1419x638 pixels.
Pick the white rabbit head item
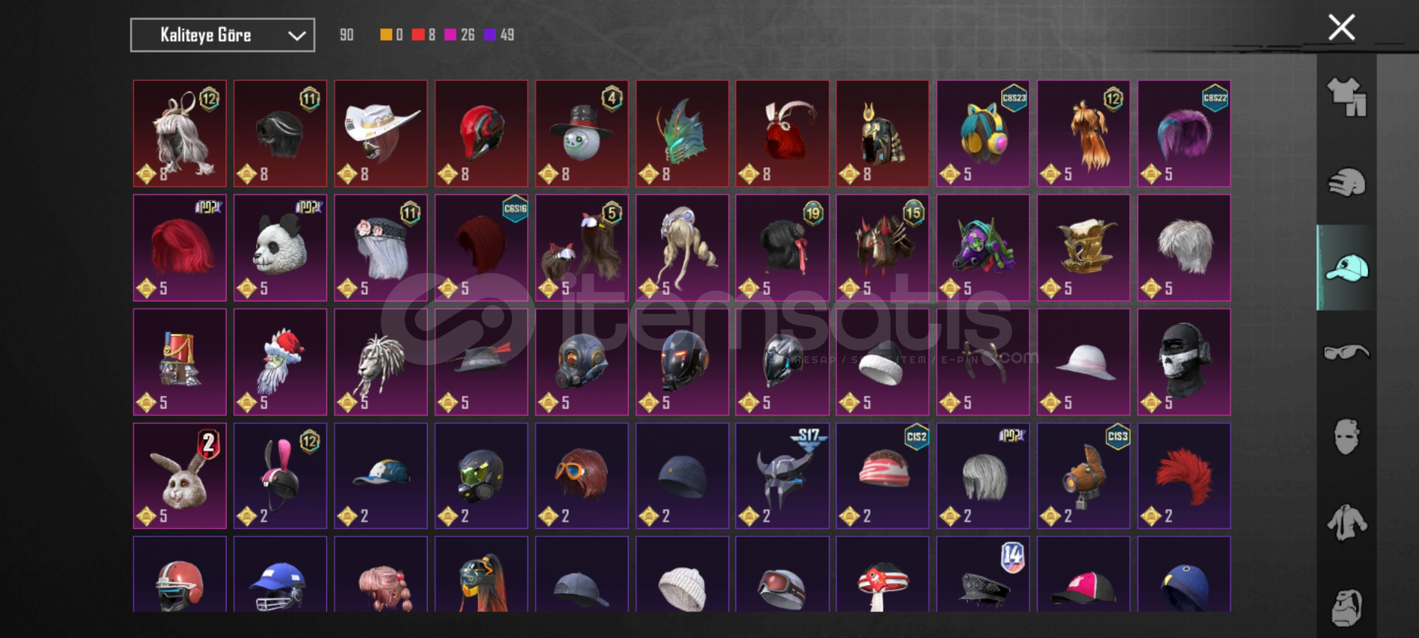[x=180, y=476]
